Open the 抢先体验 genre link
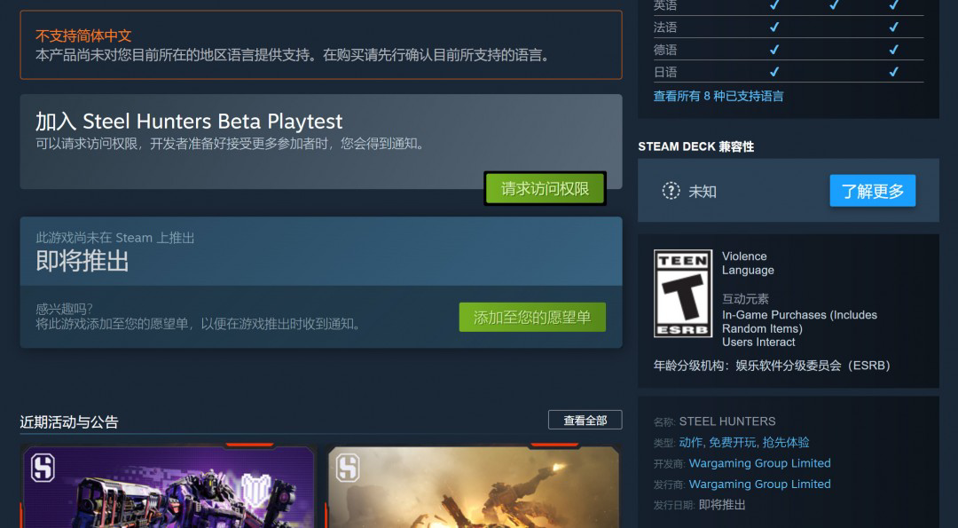 point(786,443)
